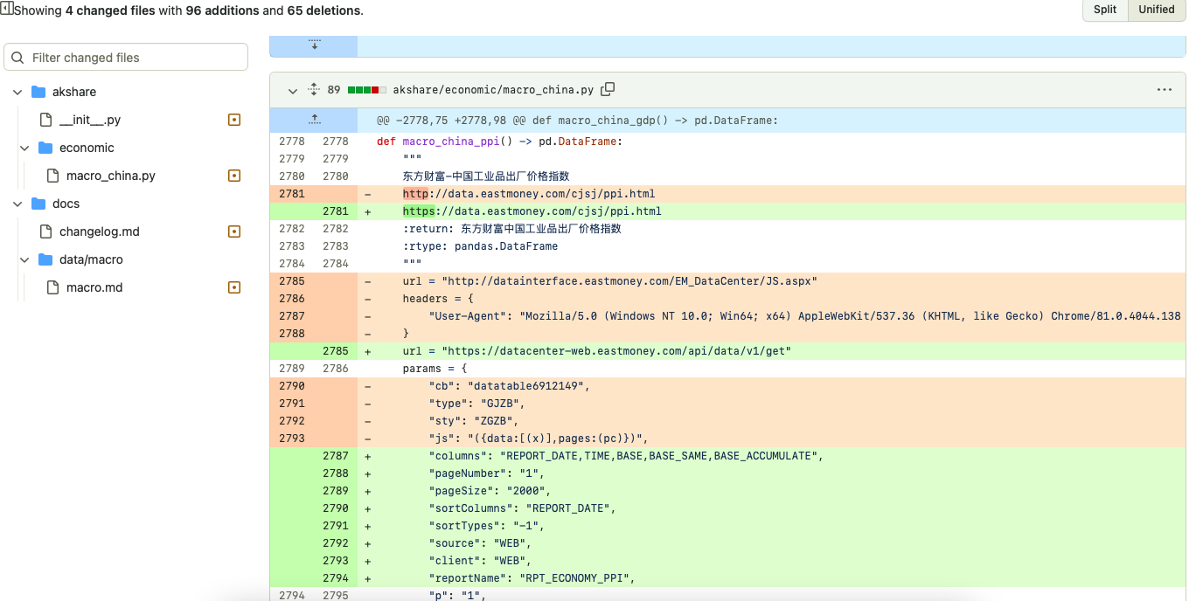
Task: Click the modified status icon next to __init__.py
Action: coord(233,120)
